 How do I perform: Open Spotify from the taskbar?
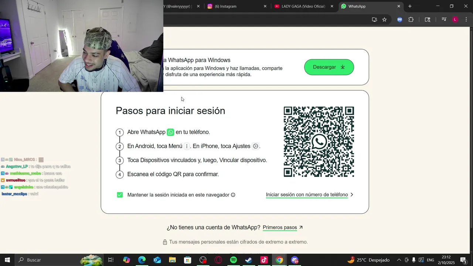(x=234, y=260)
